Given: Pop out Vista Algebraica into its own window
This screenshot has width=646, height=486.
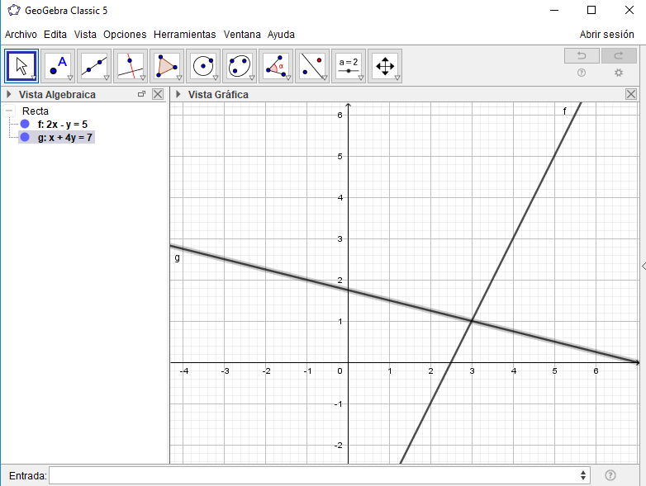Looking at the screenshot, I should 142,94.
